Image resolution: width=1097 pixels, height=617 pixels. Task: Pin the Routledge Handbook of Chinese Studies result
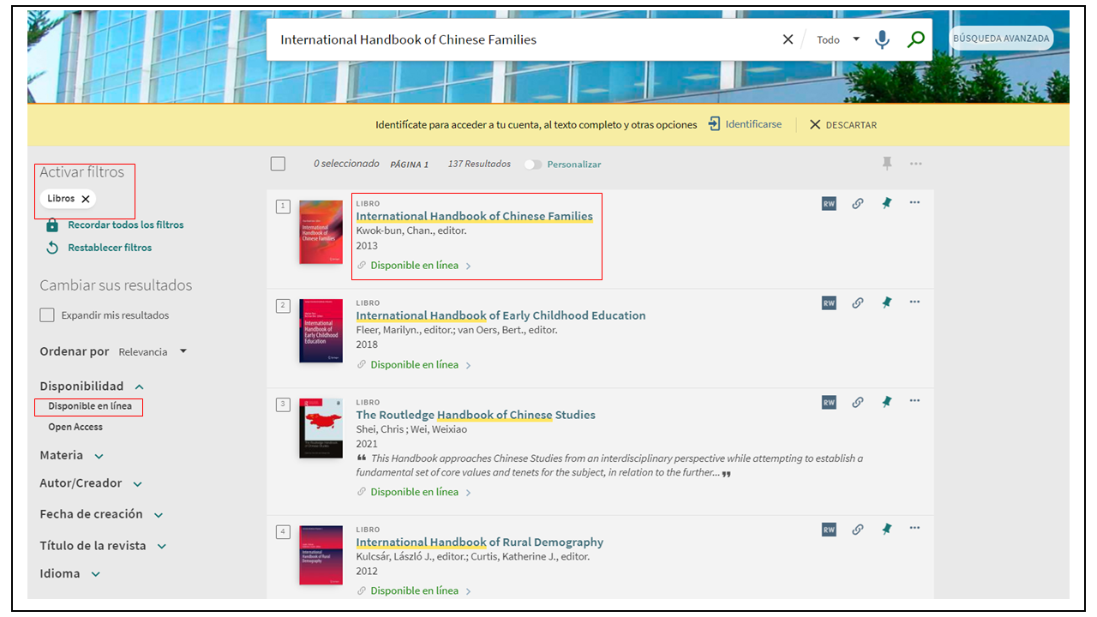[887, 402]
